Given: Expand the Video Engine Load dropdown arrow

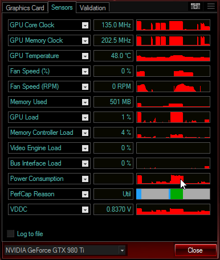Looking at the screenshot, I should [x=85, y=148].
